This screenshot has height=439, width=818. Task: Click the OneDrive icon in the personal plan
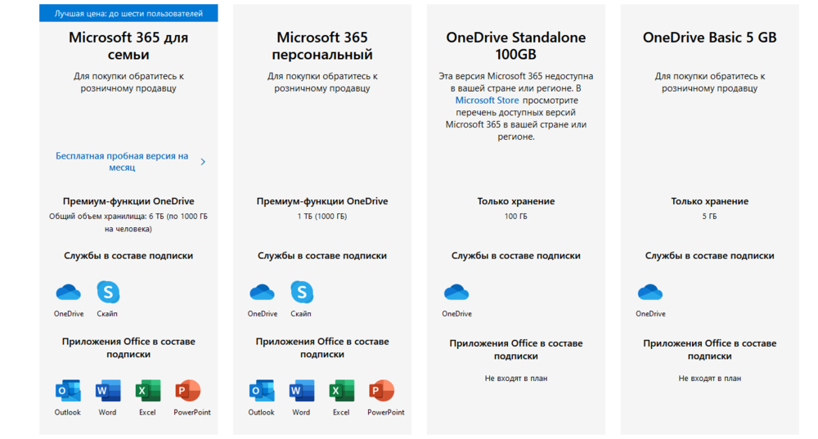tap(262, 292)
